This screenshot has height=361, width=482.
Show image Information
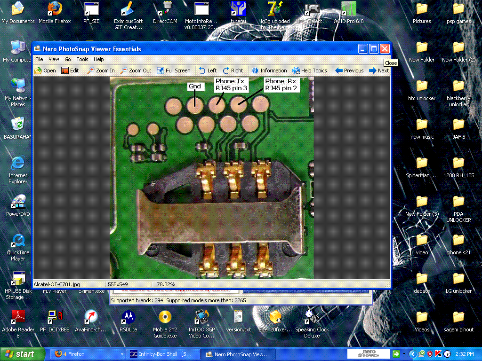pos(269,71)
